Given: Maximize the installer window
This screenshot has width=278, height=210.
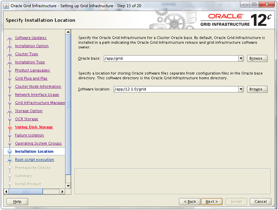Looking at the screenshot, I should click(254, 5).
